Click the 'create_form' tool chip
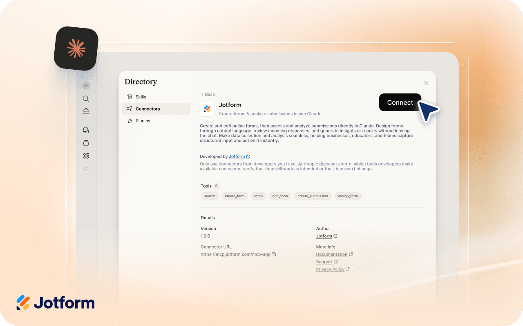 pos(235,196)
